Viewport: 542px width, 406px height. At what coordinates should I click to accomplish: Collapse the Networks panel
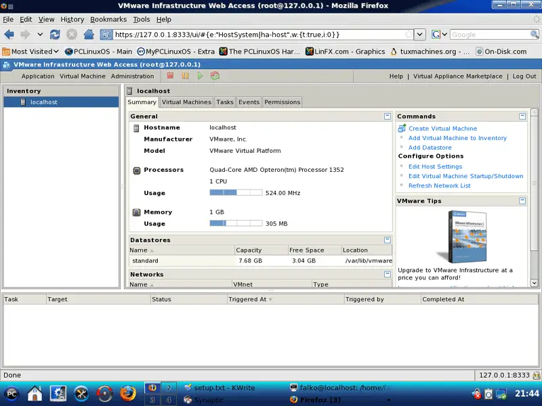387,274
